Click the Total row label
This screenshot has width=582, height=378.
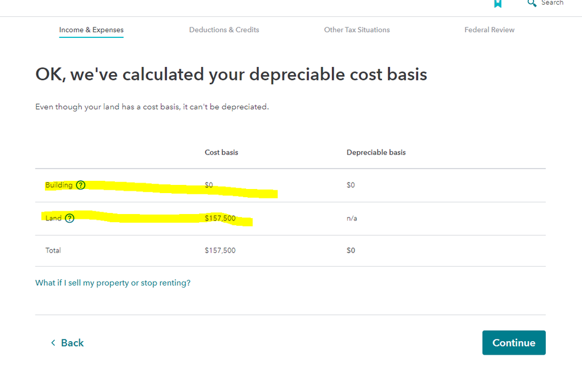53,250
